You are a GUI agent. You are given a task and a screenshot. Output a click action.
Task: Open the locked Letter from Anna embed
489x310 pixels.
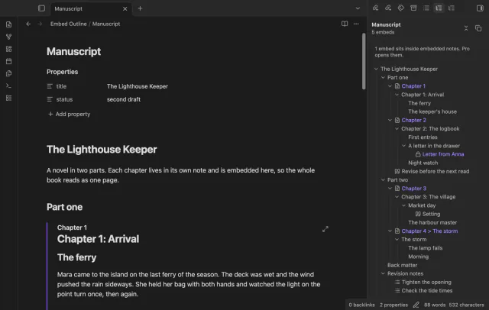pos(443,154)
